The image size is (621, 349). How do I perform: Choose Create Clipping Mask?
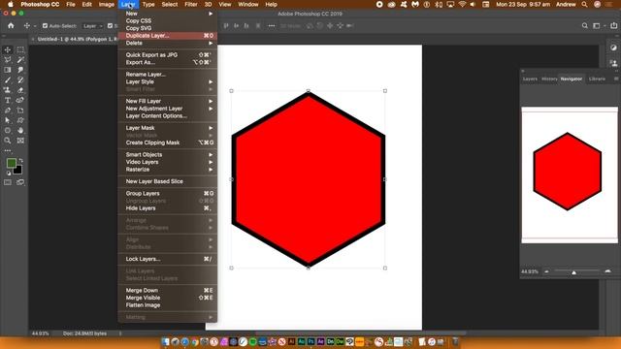tap(168, 143)
